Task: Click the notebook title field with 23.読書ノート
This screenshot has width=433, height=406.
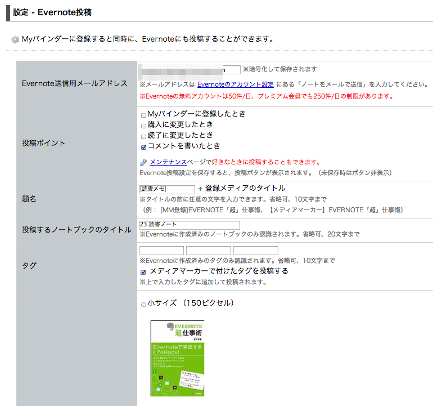Action: [x=190, y=225]
